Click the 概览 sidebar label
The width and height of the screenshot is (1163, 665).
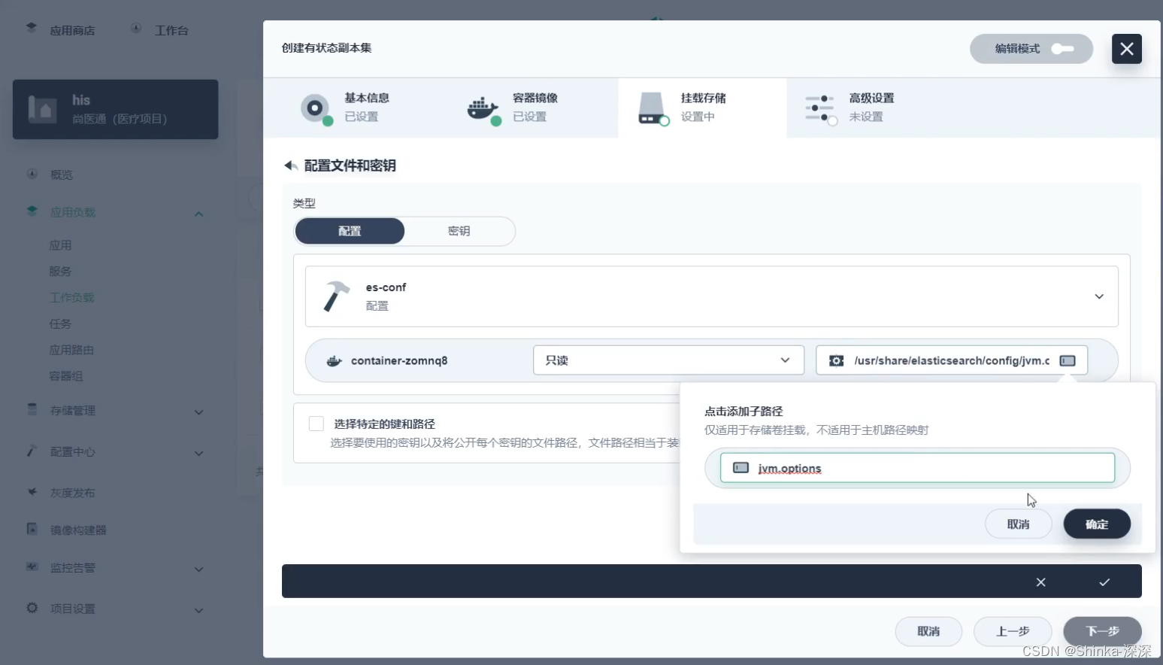click(62, 175)
